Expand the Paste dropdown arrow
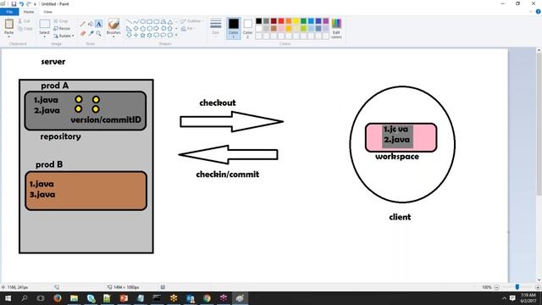 point(9,36)
